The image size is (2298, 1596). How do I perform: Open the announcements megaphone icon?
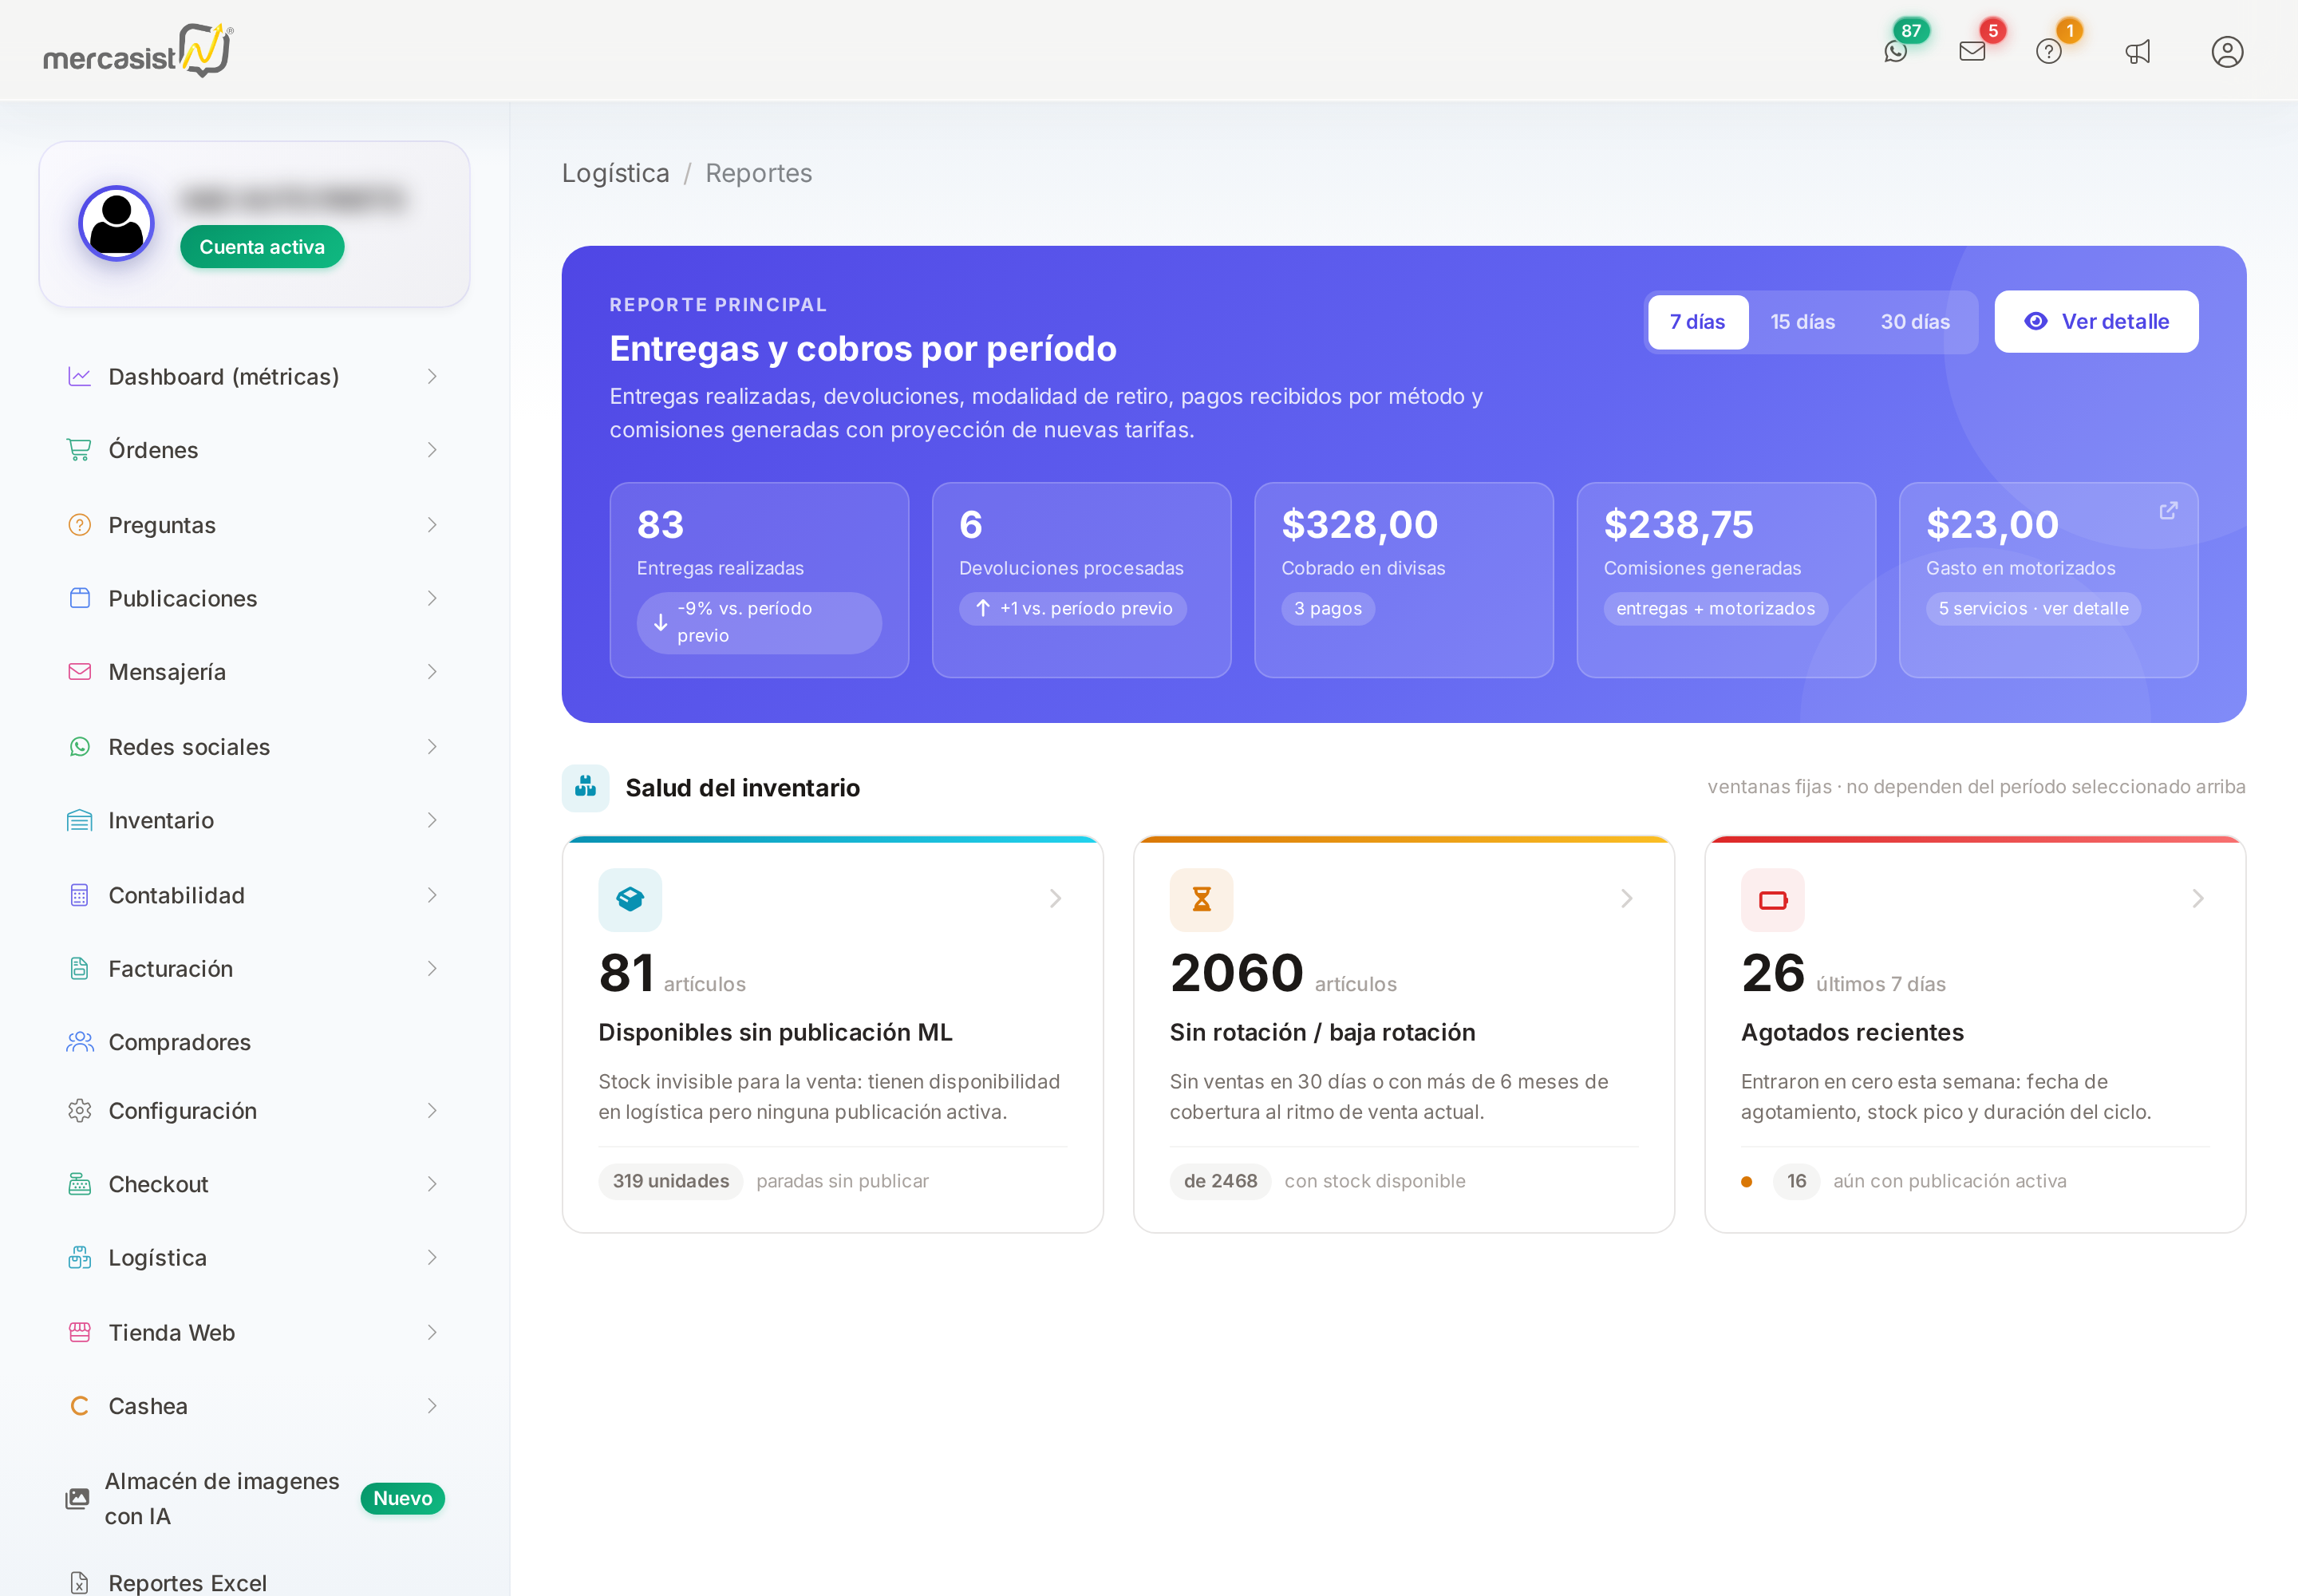click(x=2138, y=52)
